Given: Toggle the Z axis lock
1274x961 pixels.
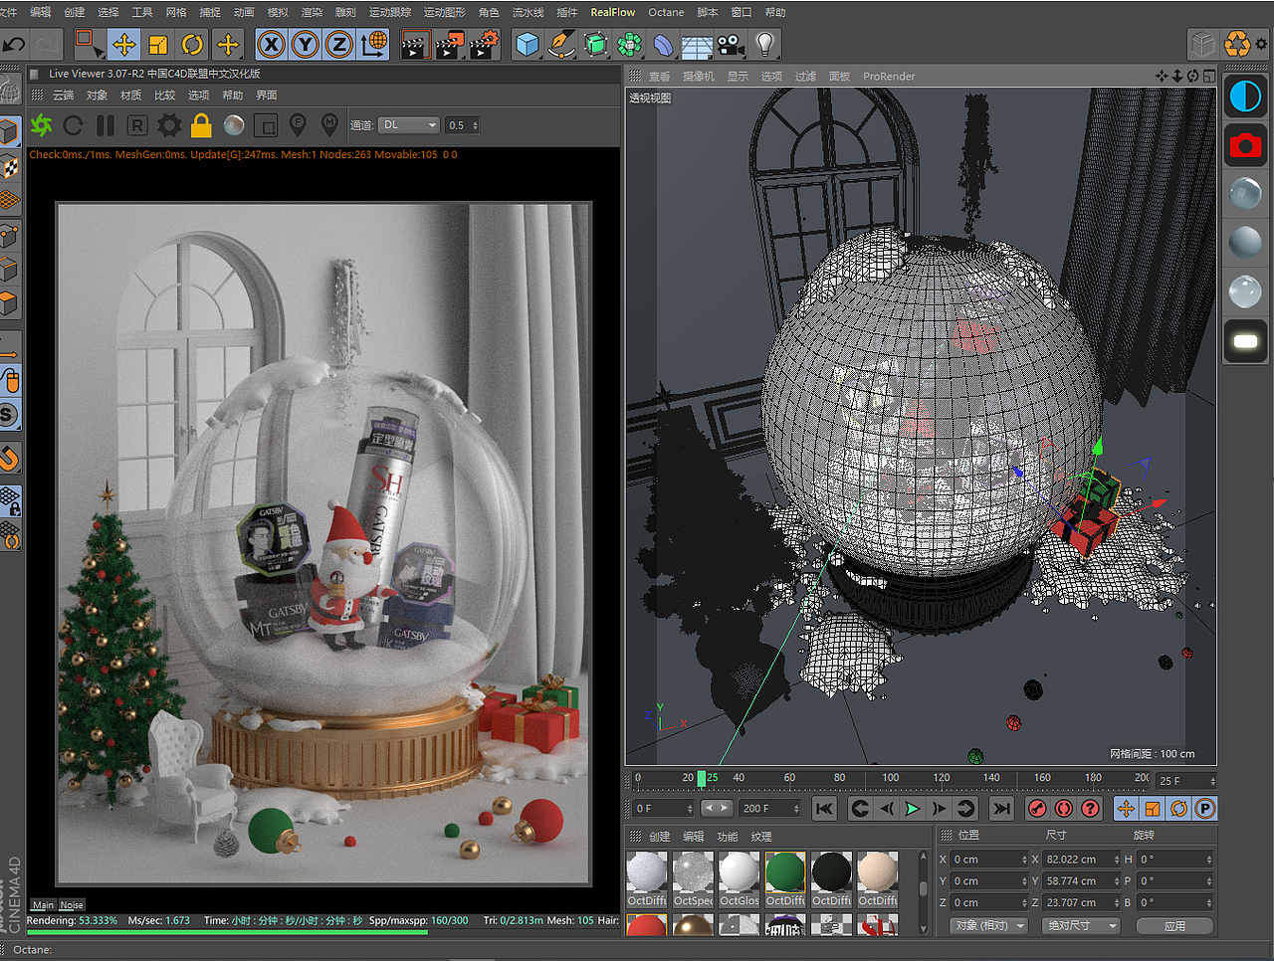Looking at the screenshot, I should coord(339,45).
